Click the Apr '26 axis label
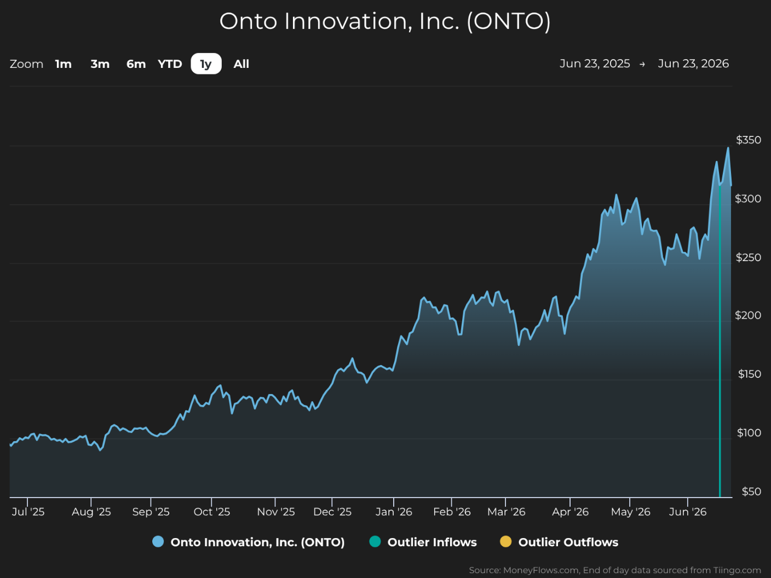The image size is (771, 578). coord(570,512)
